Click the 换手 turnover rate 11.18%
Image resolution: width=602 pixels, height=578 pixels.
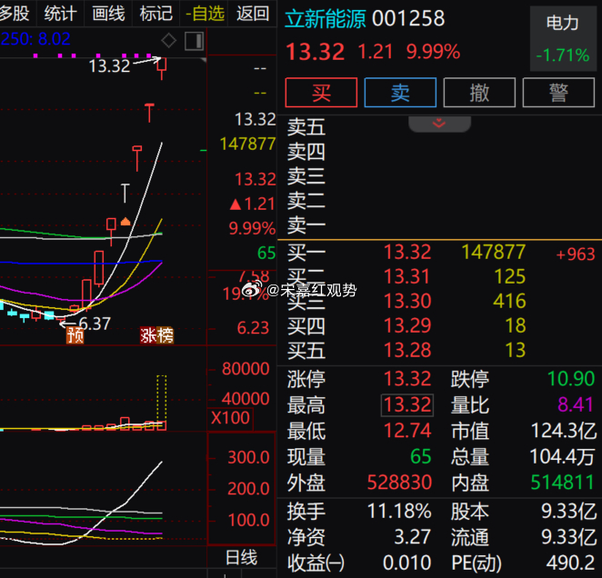pos(399,512)
